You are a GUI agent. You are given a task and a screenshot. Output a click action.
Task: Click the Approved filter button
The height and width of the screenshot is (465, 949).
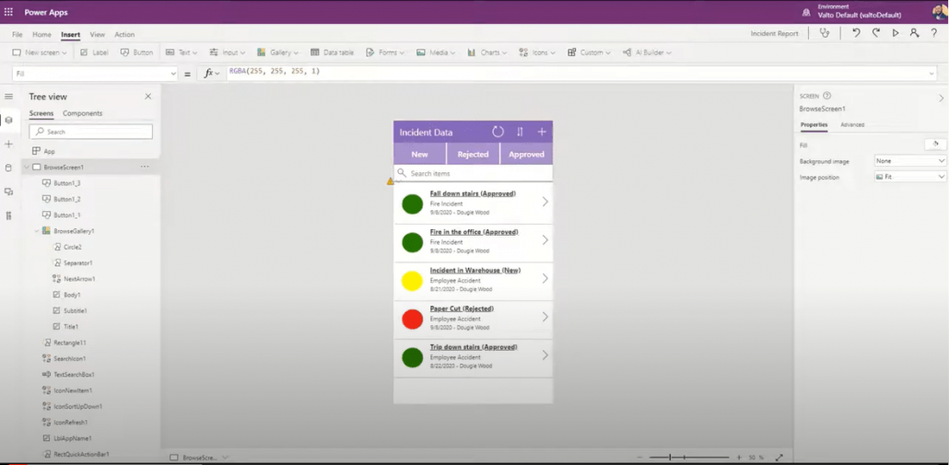[526, 154]
